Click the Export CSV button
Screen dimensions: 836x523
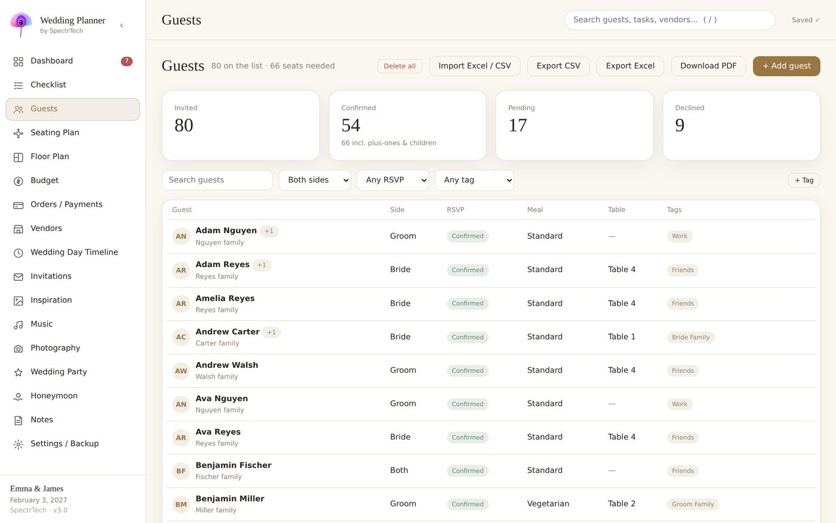point(558,66)
